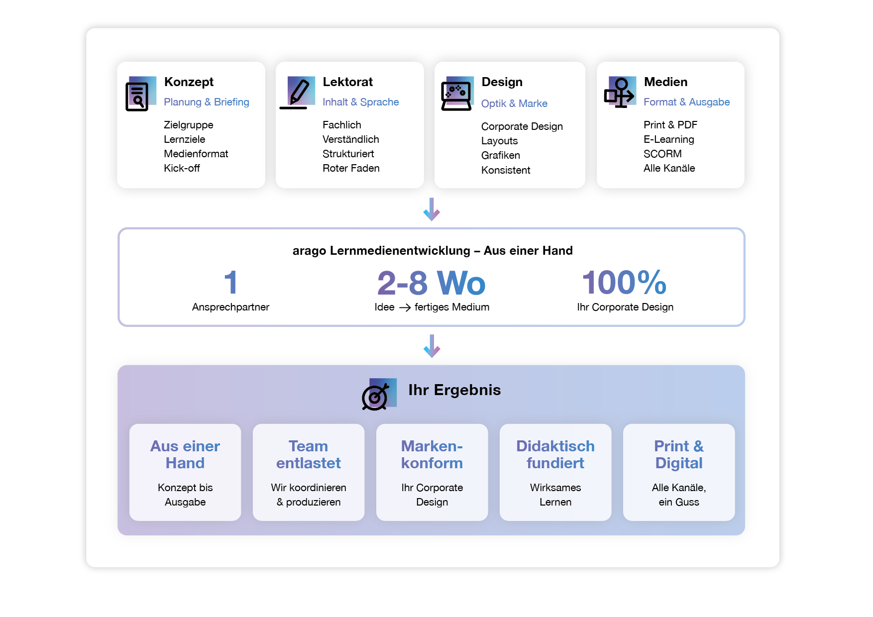Select the Lektorat heading
The height and width of the screenshot is (617, 873).
point(348,82)
